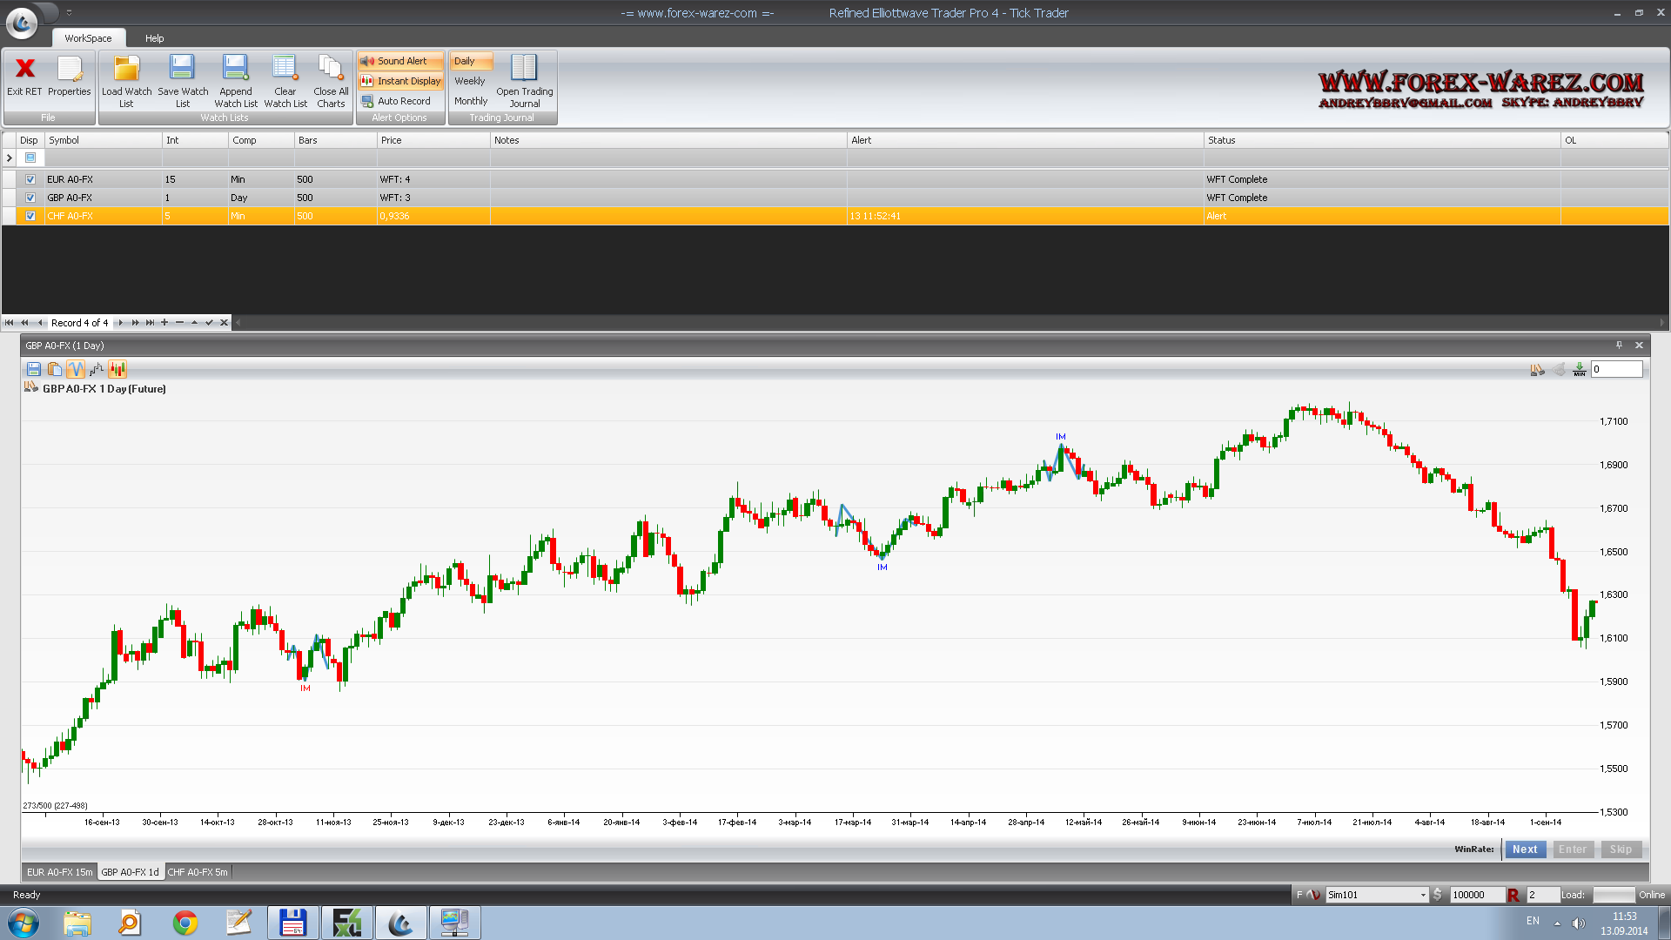The width and height of the screenshot is (1671, 940).
Task: Click the Clear Watch List icon
Action: click(285, 78)
